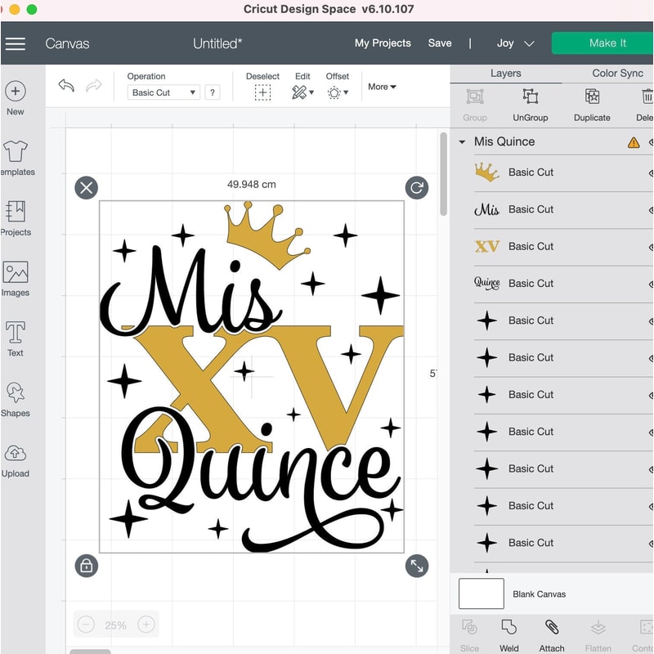Click the Weld tool at the bottom
Viewport: 654px width, 654px height.
(508, 629)
